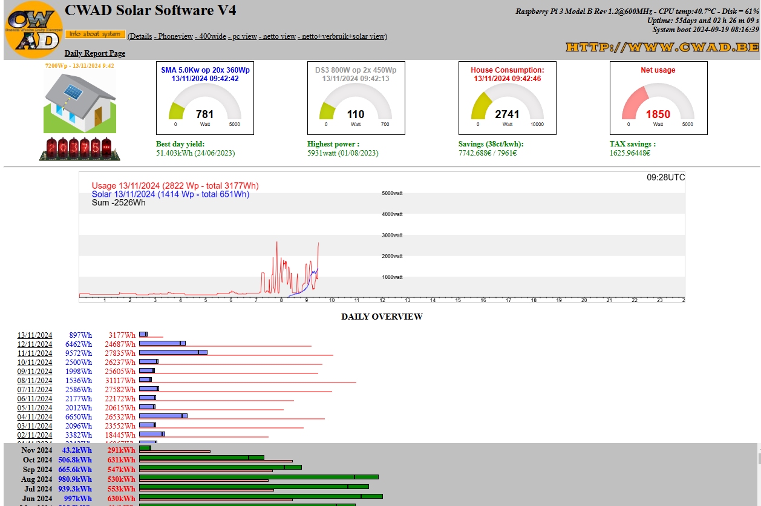761x506 pixels.
Task: Switch to 400wide layout
Action: pos(211,36)
